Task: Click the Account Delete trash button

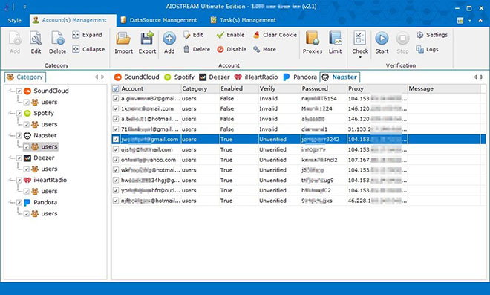Action: click(197, 49)
